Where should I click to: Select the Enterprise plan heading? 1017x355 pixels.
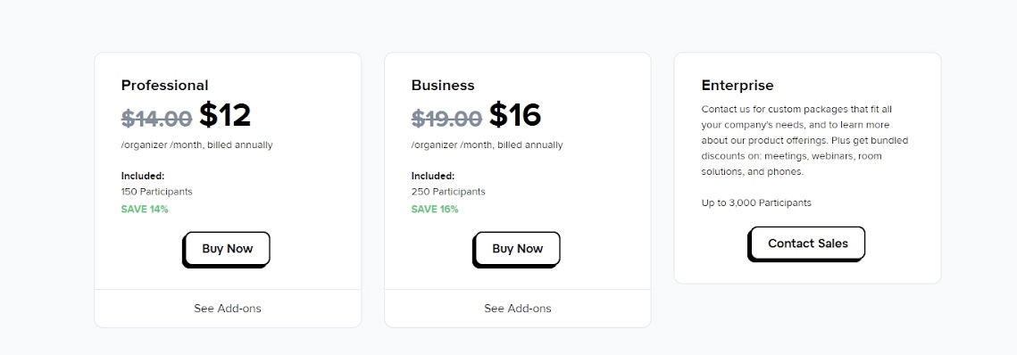click(738, 86)
